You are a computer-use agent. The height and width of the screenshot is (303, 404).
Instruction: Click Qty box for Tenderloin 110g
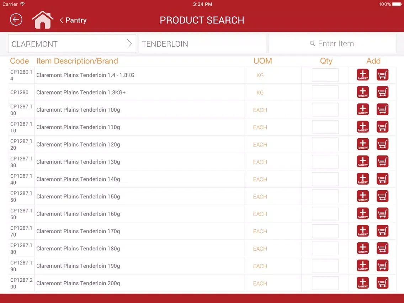pyautogui.click(x=325, y=127)
